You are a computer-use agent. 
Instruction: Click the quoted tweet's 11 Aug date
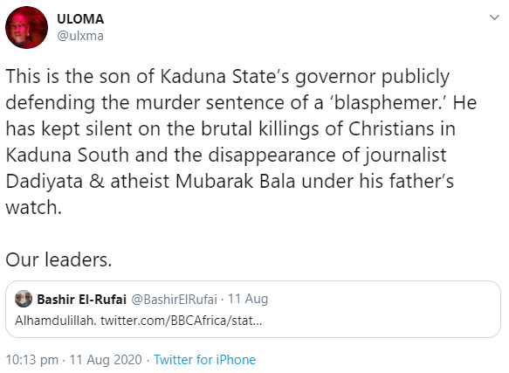point(248,299)
